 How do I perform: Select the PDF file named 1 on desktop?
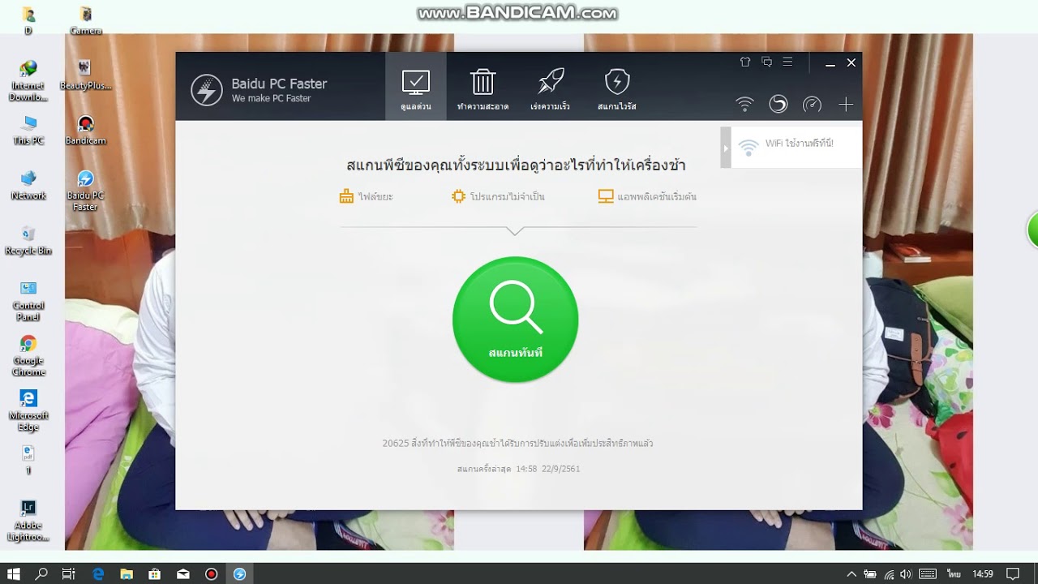point(28,460)
